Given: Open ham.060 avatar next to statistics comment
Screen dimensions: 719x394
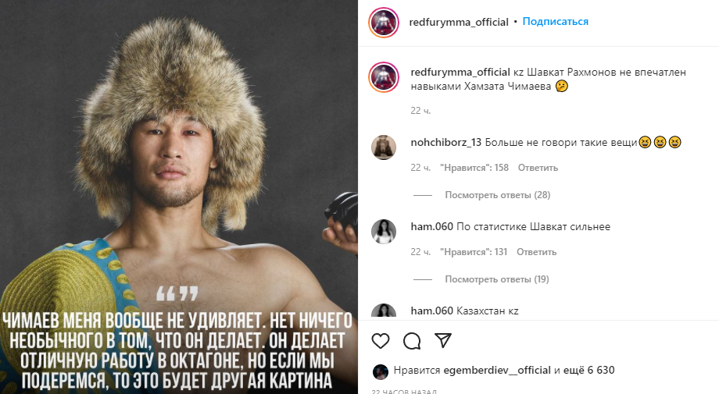Looking at the screenshot, I should [x=384, y=232].
